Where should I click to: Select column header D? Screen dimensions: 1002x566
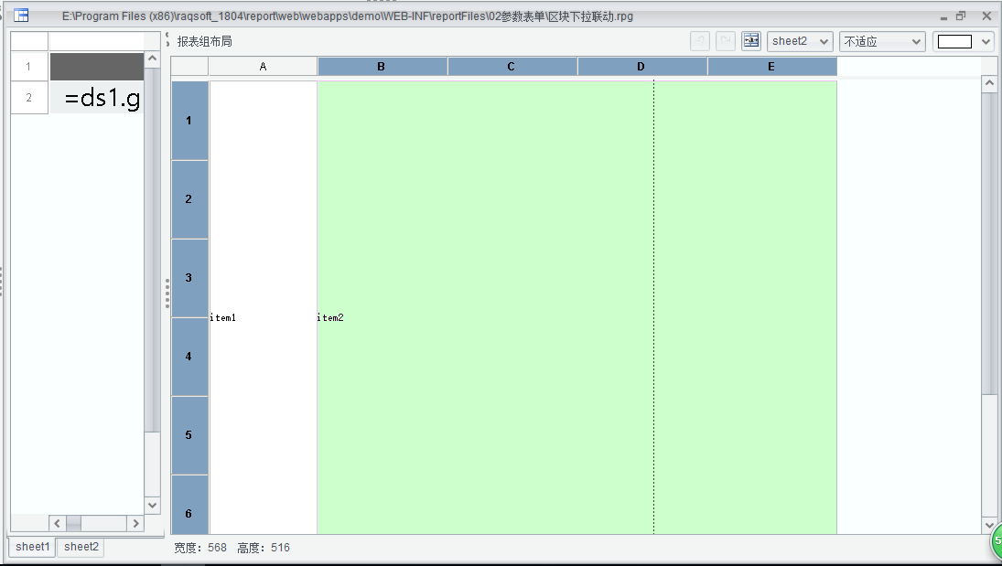click(641, 67)
